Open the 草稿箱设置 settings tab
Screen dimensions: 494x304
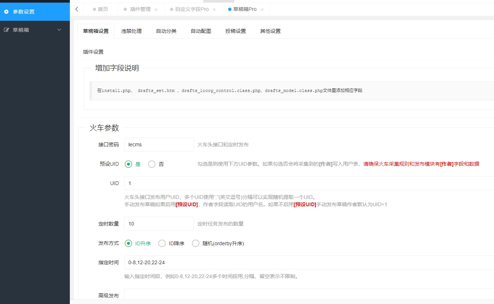[96, 31]
